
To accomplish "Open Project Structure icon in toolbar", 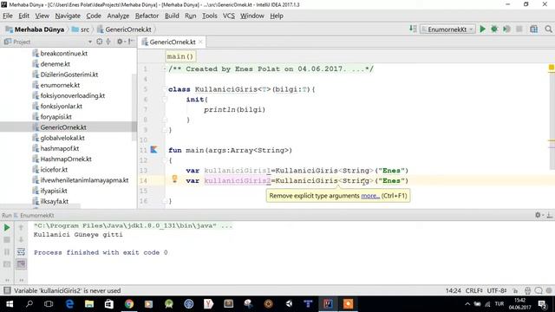I will 534,29.
